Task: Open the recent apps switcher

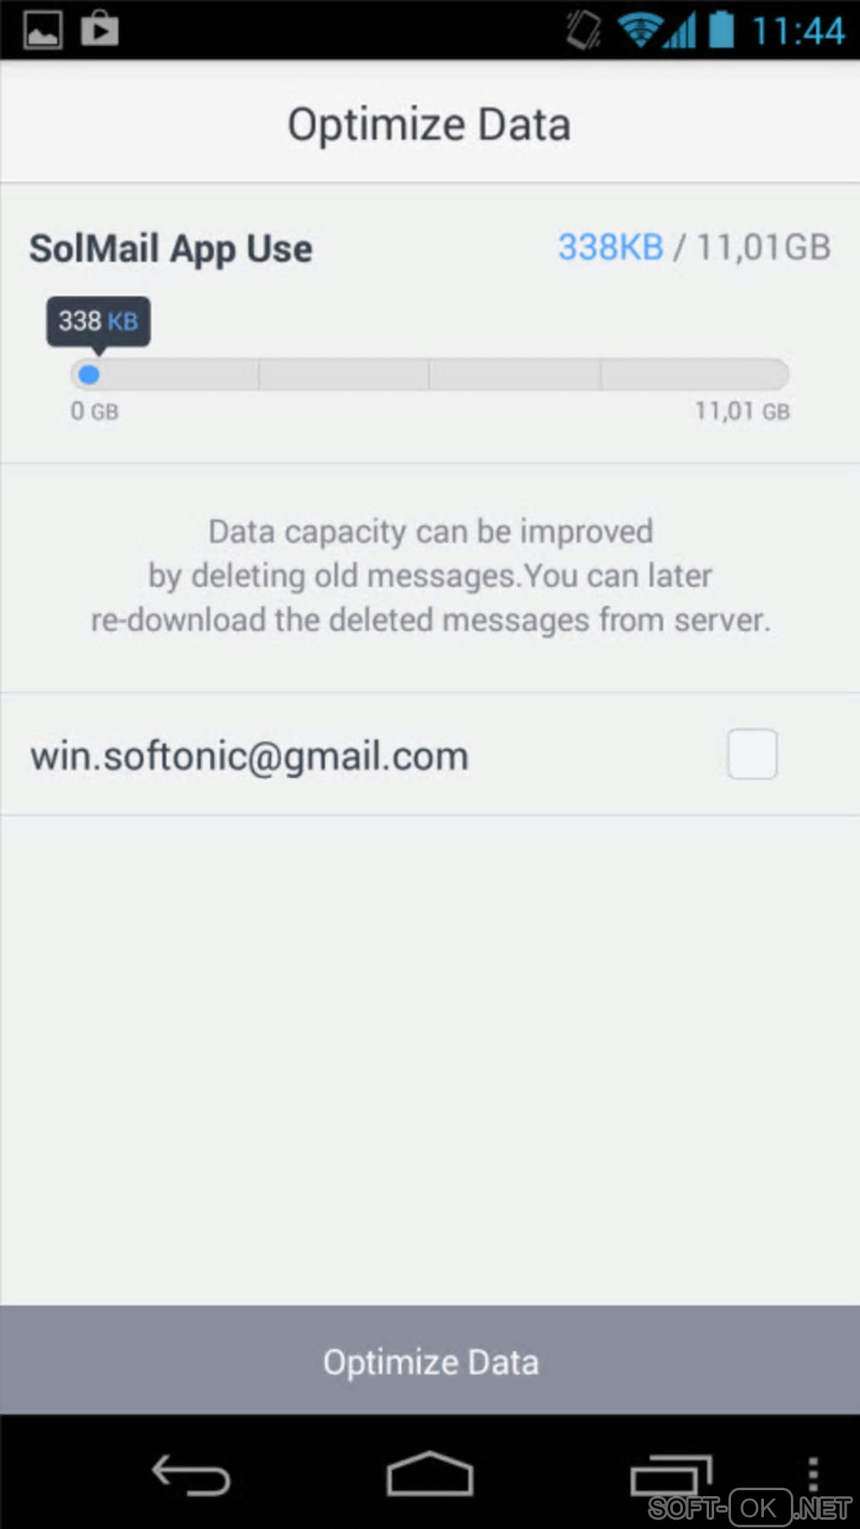Action: coord(671,1475)
